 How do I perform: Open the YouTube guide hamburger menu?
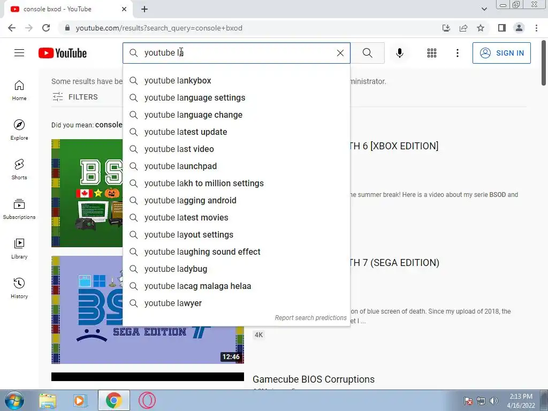[19, 53]
